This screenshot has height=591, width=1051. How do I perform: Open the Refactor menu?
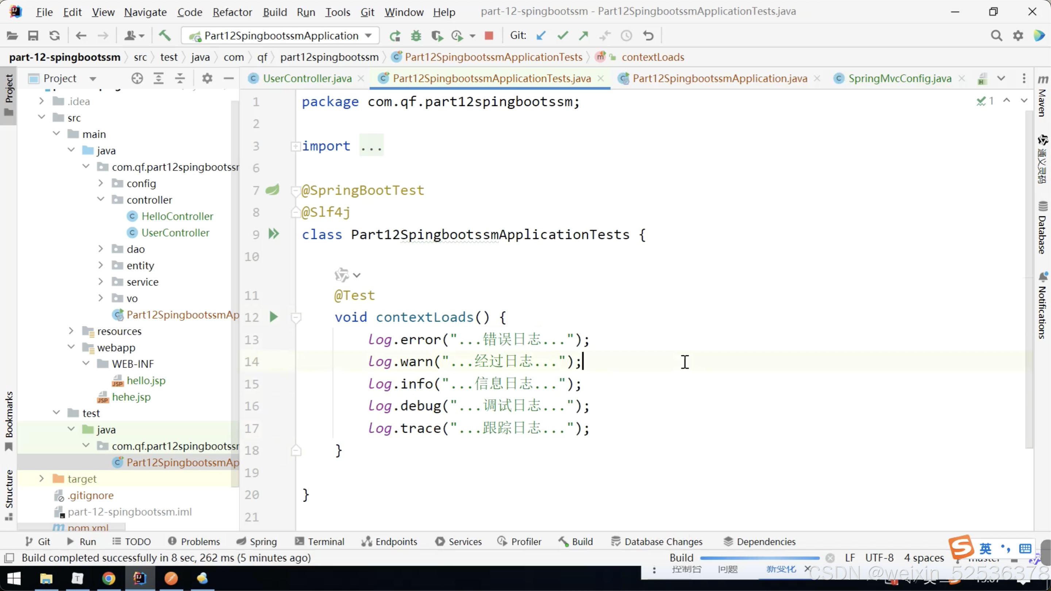click(232, 12)
